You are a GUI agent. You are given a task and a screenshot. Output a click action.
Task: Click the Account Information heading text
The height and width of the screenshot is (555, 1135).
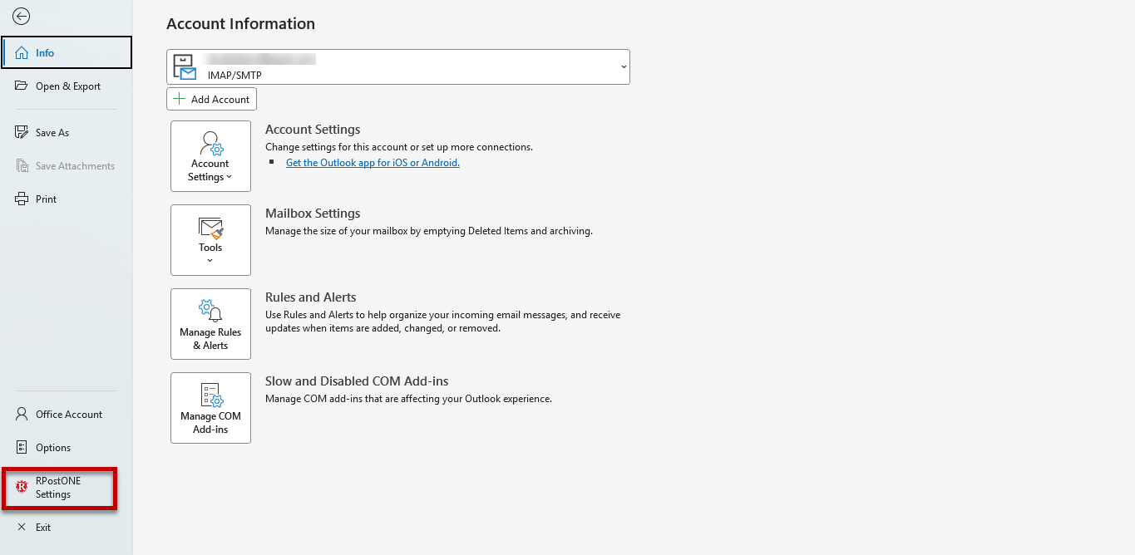pyautogui.click(x=240, y=24)
